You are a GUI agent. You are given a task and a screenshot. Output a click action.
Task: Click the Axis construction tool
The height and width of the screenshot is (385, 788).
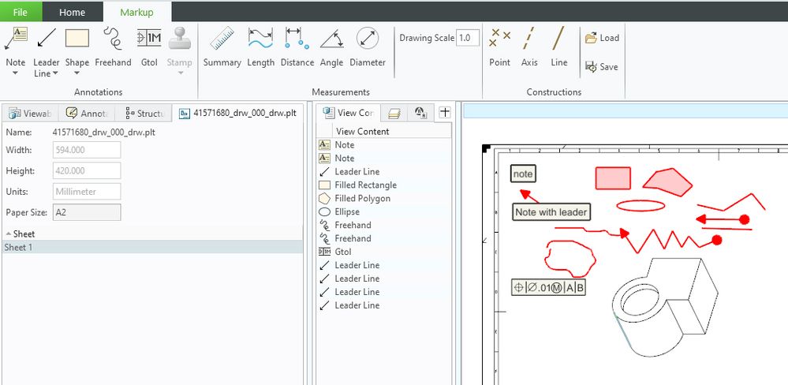coord(529,47)
